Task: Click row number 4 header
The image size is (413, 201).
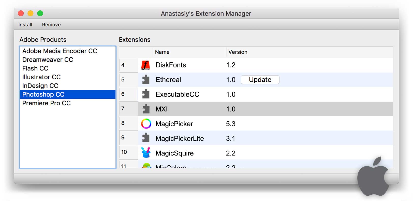Action: (129, 65)
